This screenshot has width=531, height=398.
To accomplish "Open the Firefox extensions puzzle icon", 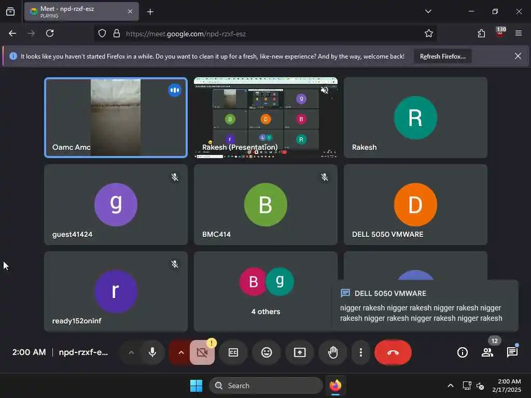I will point(481,33).
